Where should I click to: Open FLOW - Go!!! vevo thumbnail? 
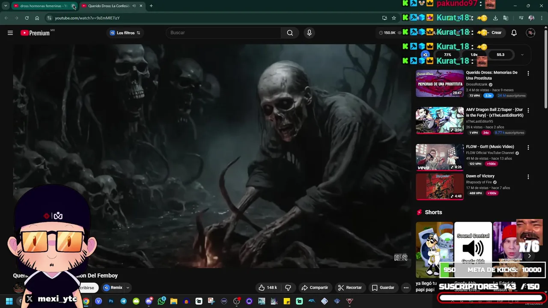440,157
